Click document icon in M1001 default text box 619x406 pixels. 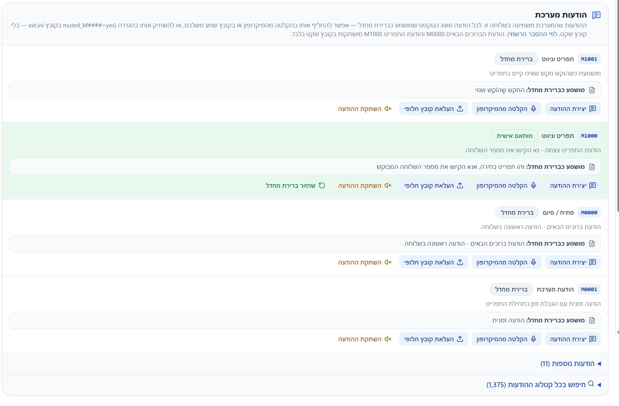point(592,90)
